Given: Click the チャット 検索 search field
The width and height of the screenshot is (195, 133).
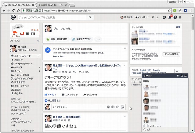Looking at the screenshot, I should pos(165,130).
